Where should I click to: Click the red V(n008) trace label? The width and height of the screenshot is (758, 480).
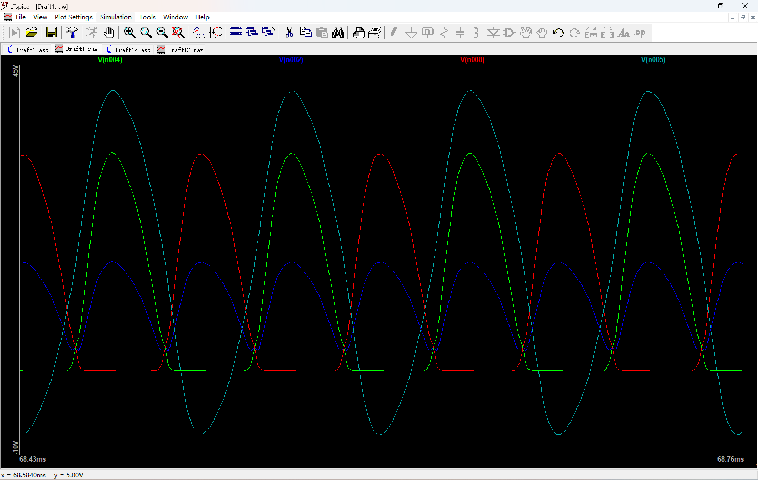tap(472, 60)
